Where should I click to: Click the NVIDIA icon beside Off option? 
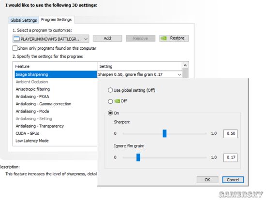[117, 101]
